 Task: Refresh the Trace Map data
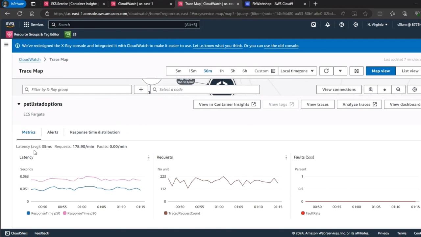(x=326, y=71)
